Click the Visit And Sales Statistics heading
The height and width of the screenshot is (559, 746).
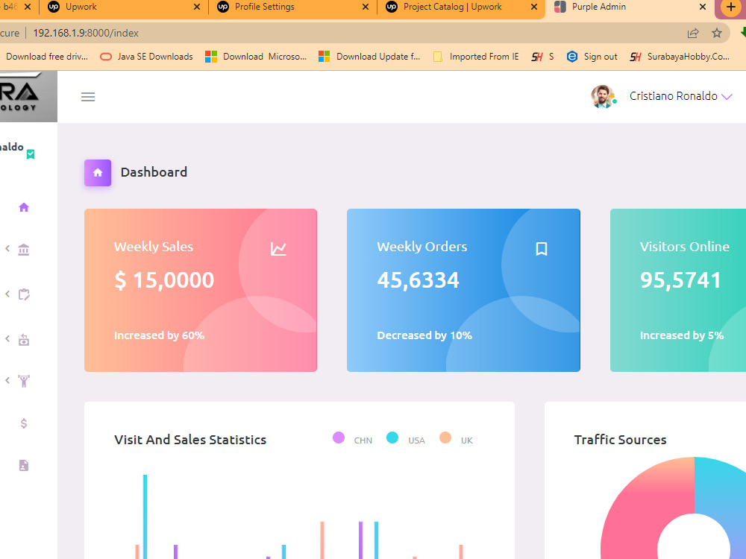pos(190,440)
